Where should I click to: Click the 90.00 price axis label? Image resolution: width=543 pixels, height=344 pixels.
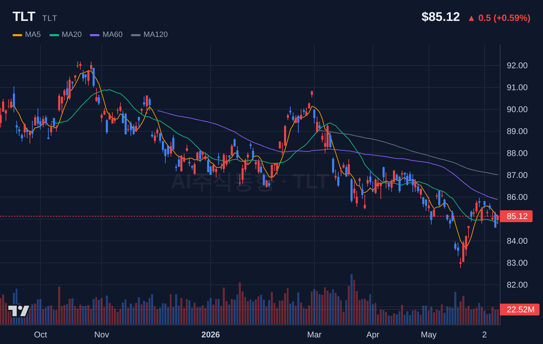coord(517,109)
